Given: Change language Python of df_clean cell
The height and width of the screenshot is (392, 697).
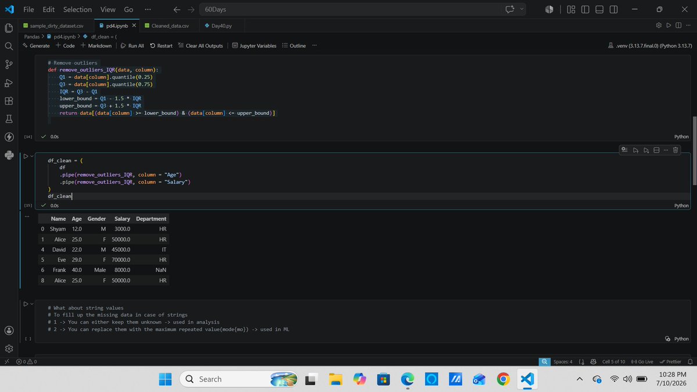Looking at the screenshot, I should pyautogui.click(x=681, y=206).
